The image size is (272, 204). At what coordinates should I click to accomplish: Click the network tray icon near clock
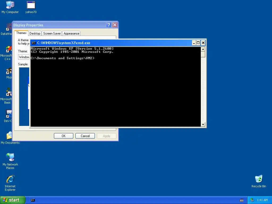[252, 200]
